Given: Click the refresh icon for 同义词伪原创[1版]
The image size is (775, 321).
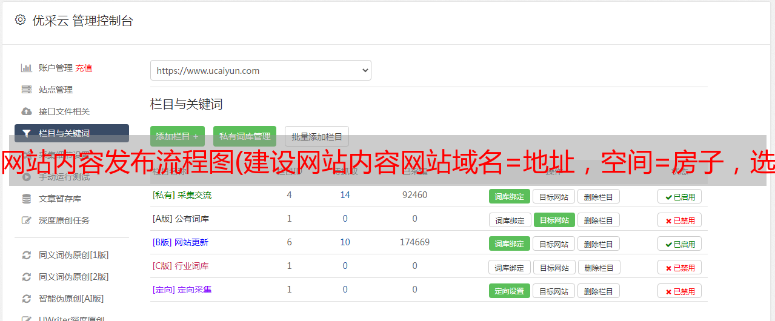Looking at the screenshot, I should [26, 255].
